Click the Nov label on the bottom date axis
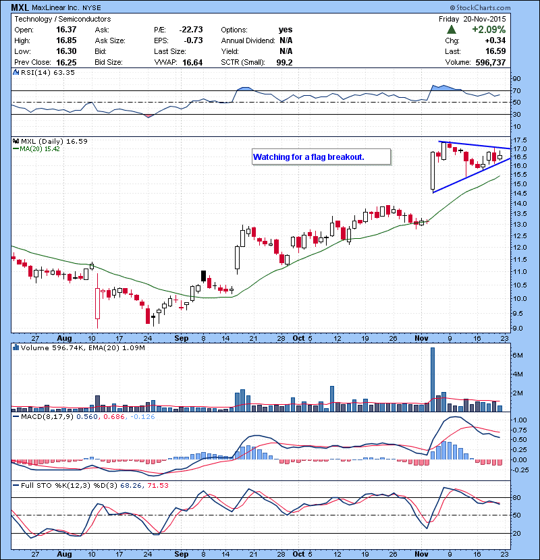 pyautogui.click(x=421, y=554)
